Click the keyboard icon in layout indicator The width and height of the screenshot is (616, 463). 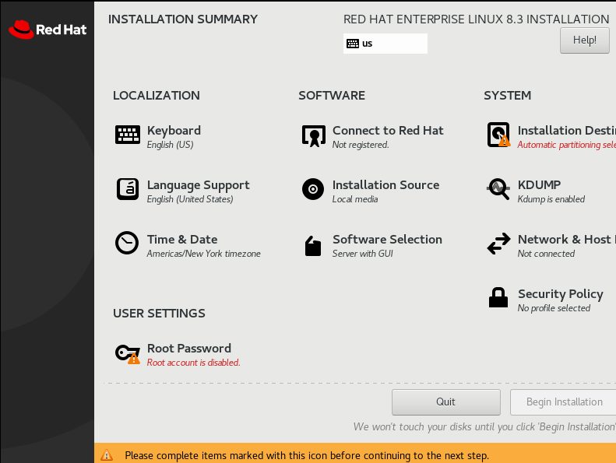353,44
